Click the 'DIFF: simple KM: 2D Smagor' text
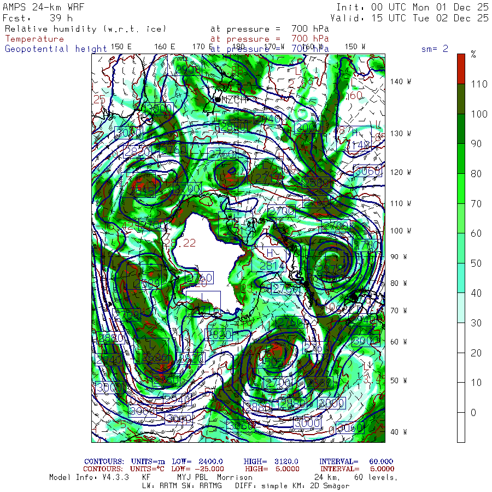 (x=292, y=486)
